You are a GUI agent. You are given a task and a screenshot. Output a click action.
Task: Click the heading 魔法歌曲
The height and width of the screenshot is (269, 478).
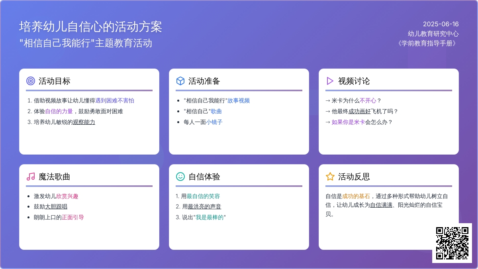pos(55,177)
